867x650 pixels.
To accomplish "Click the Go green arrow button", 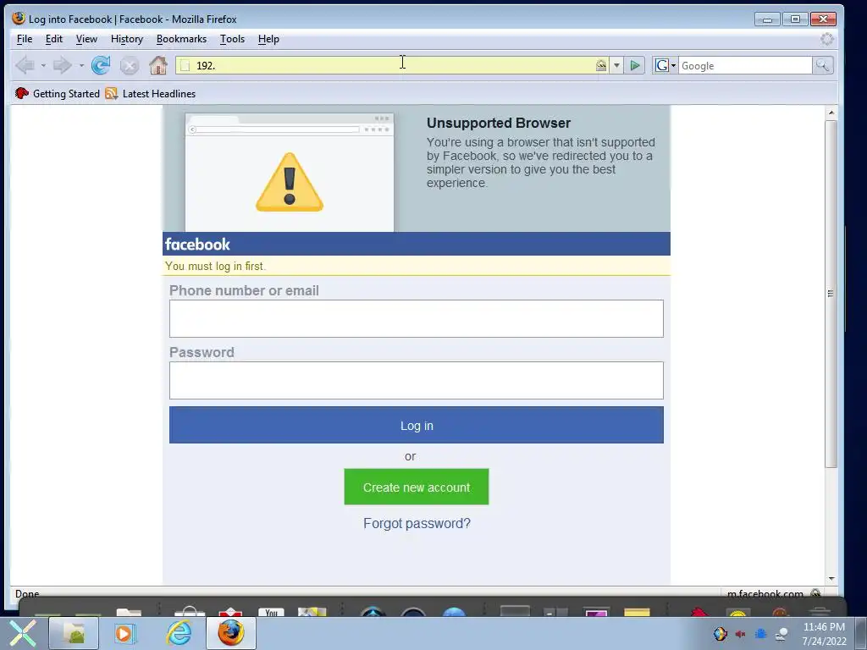I will pos(635,65).
